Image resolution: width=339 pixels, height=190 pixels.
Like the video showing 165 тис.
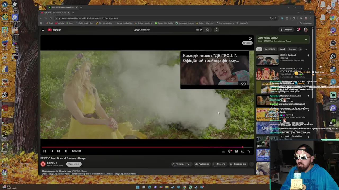178,164
